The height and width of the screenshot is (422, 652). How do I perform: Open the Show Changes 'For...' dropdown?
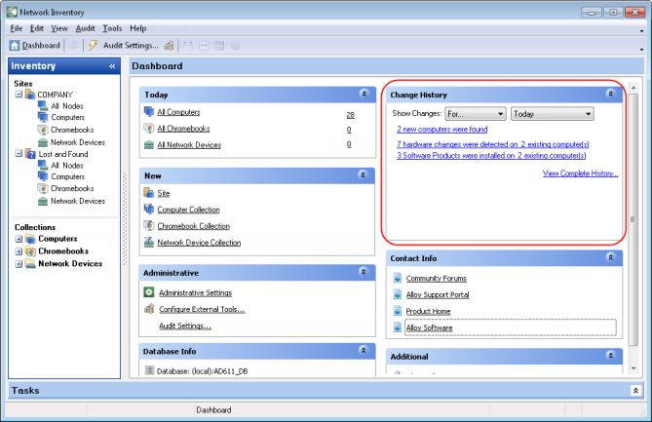475,113
